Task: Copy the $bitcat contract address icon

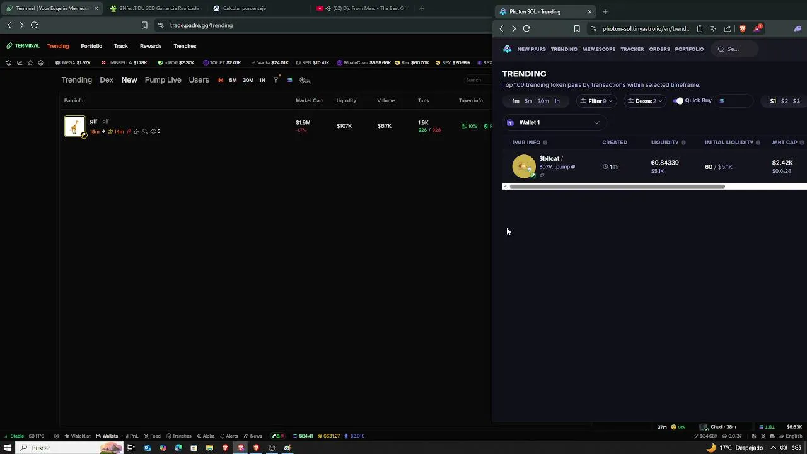Action: coord(573,167)
